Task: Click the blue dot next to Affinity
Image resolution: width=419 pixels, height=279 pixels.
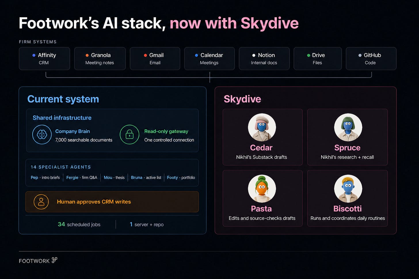Action: point(34,55)
